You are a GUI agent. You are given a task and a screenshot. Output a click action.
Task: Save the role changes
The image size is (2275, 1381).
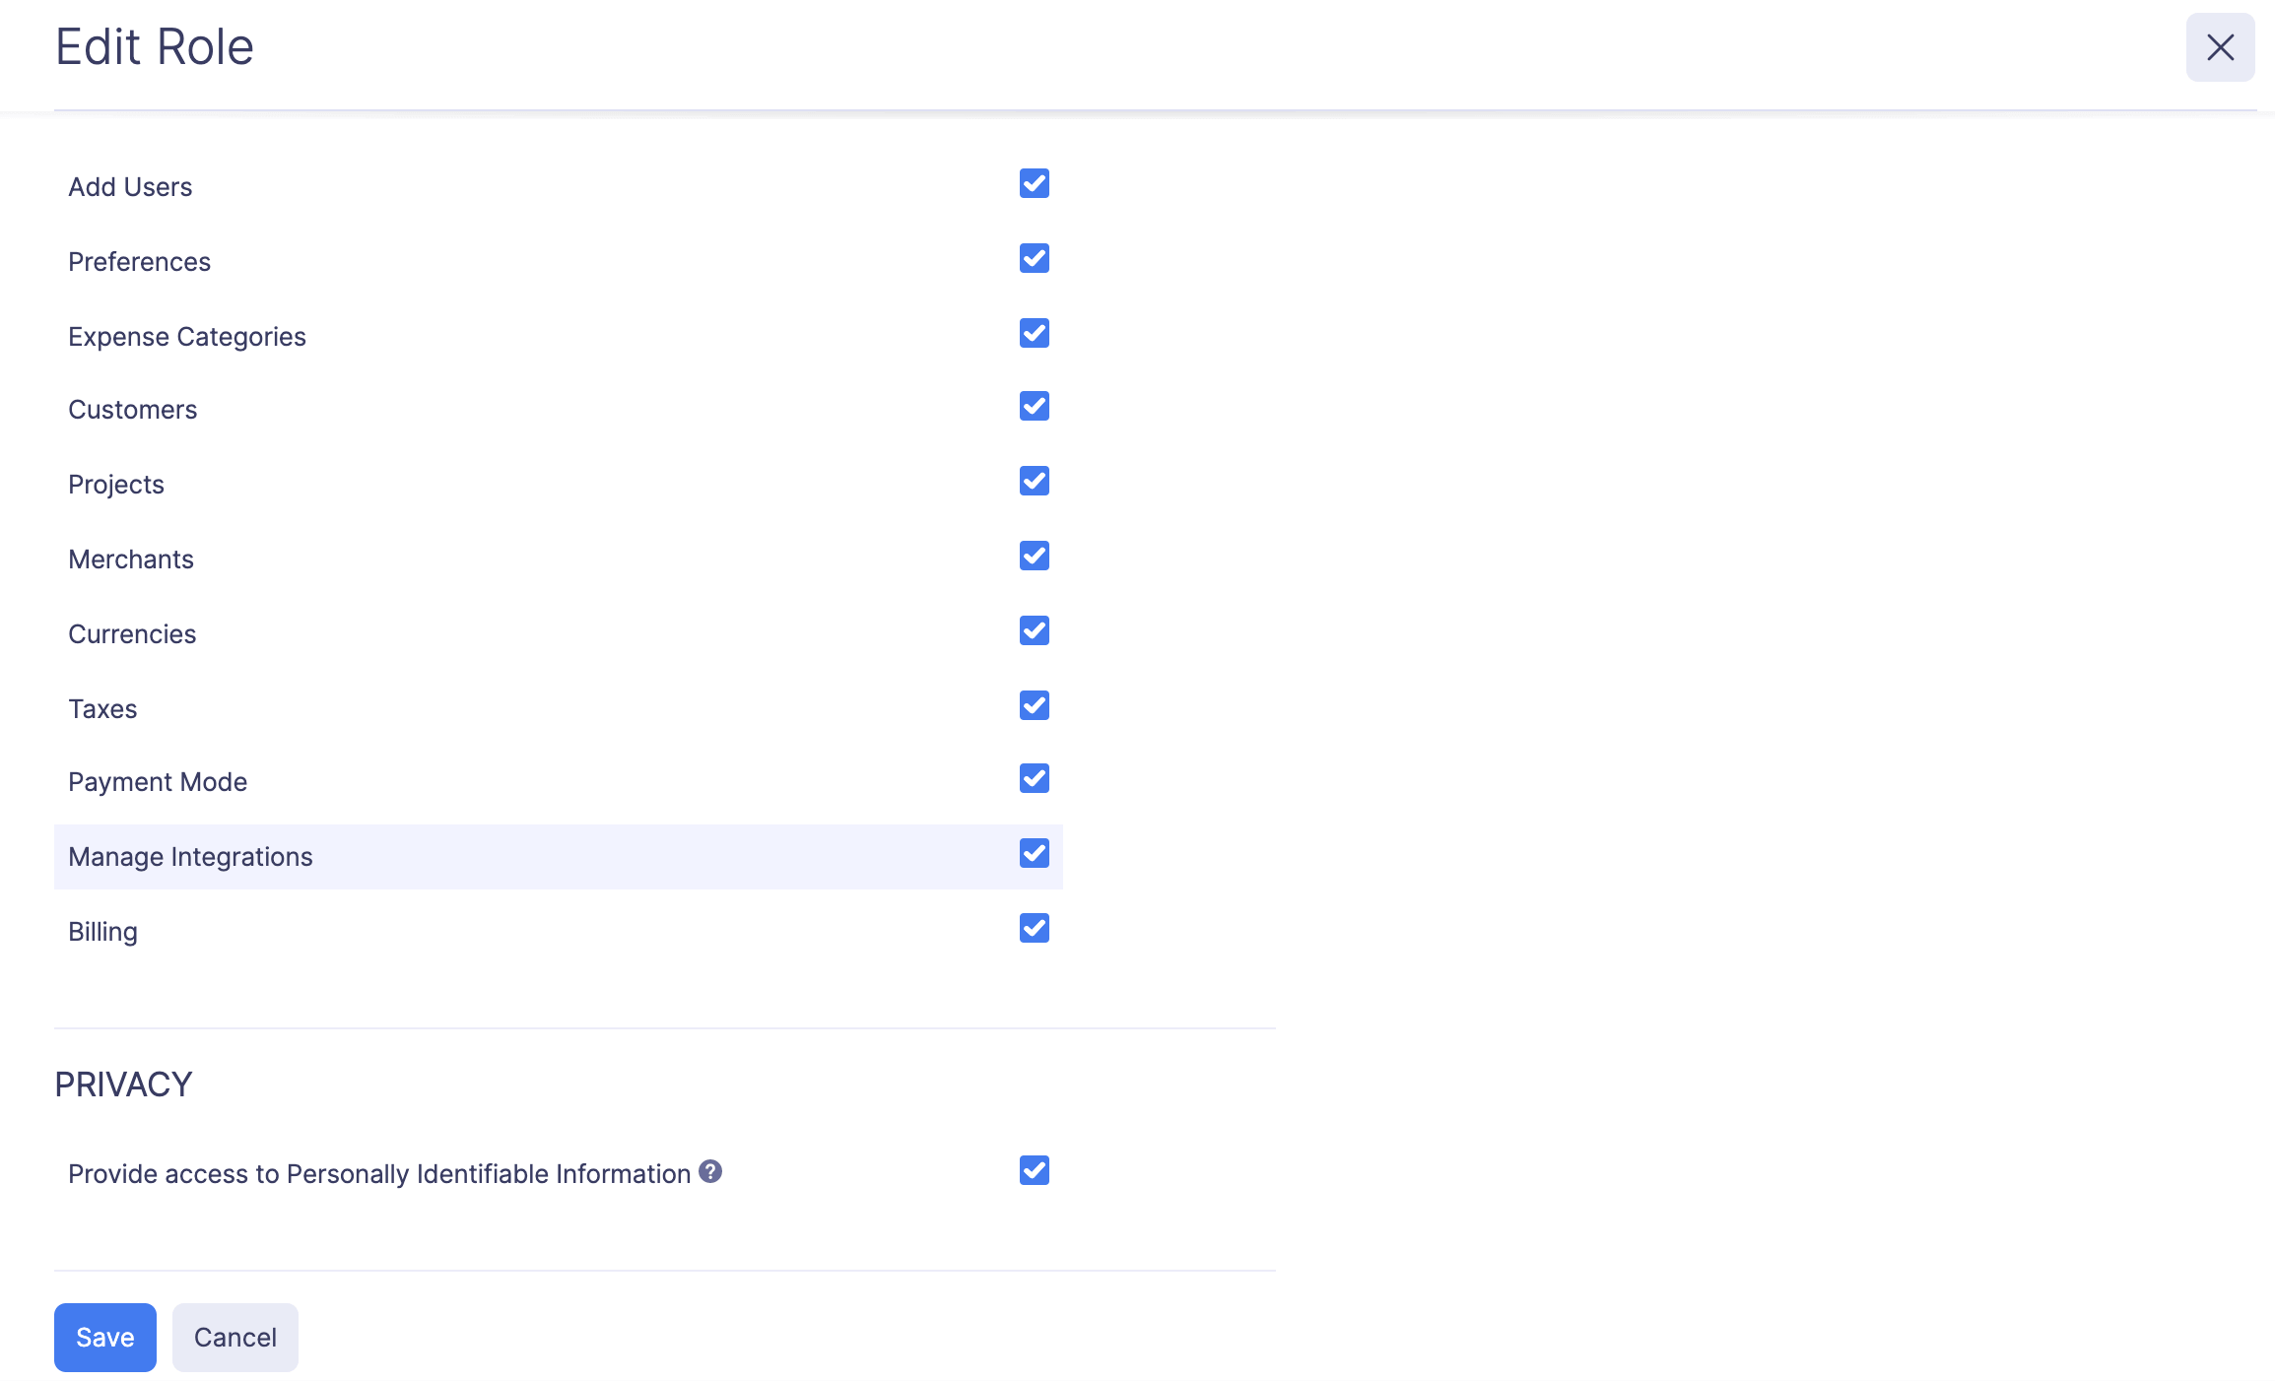click(104, 1337)
